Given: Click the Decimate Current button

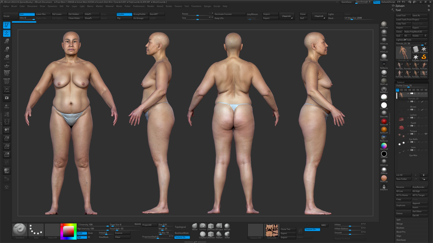Looking at the screenshot, I should [x=230, y=14].
